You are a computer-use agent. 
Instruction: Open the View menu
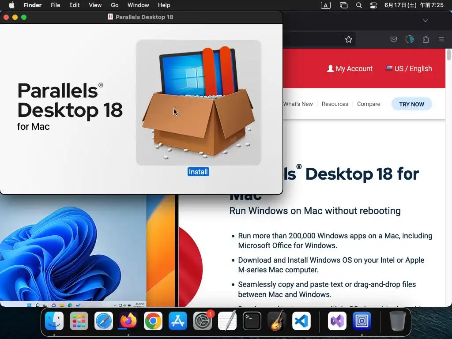[x=95, y=5]
